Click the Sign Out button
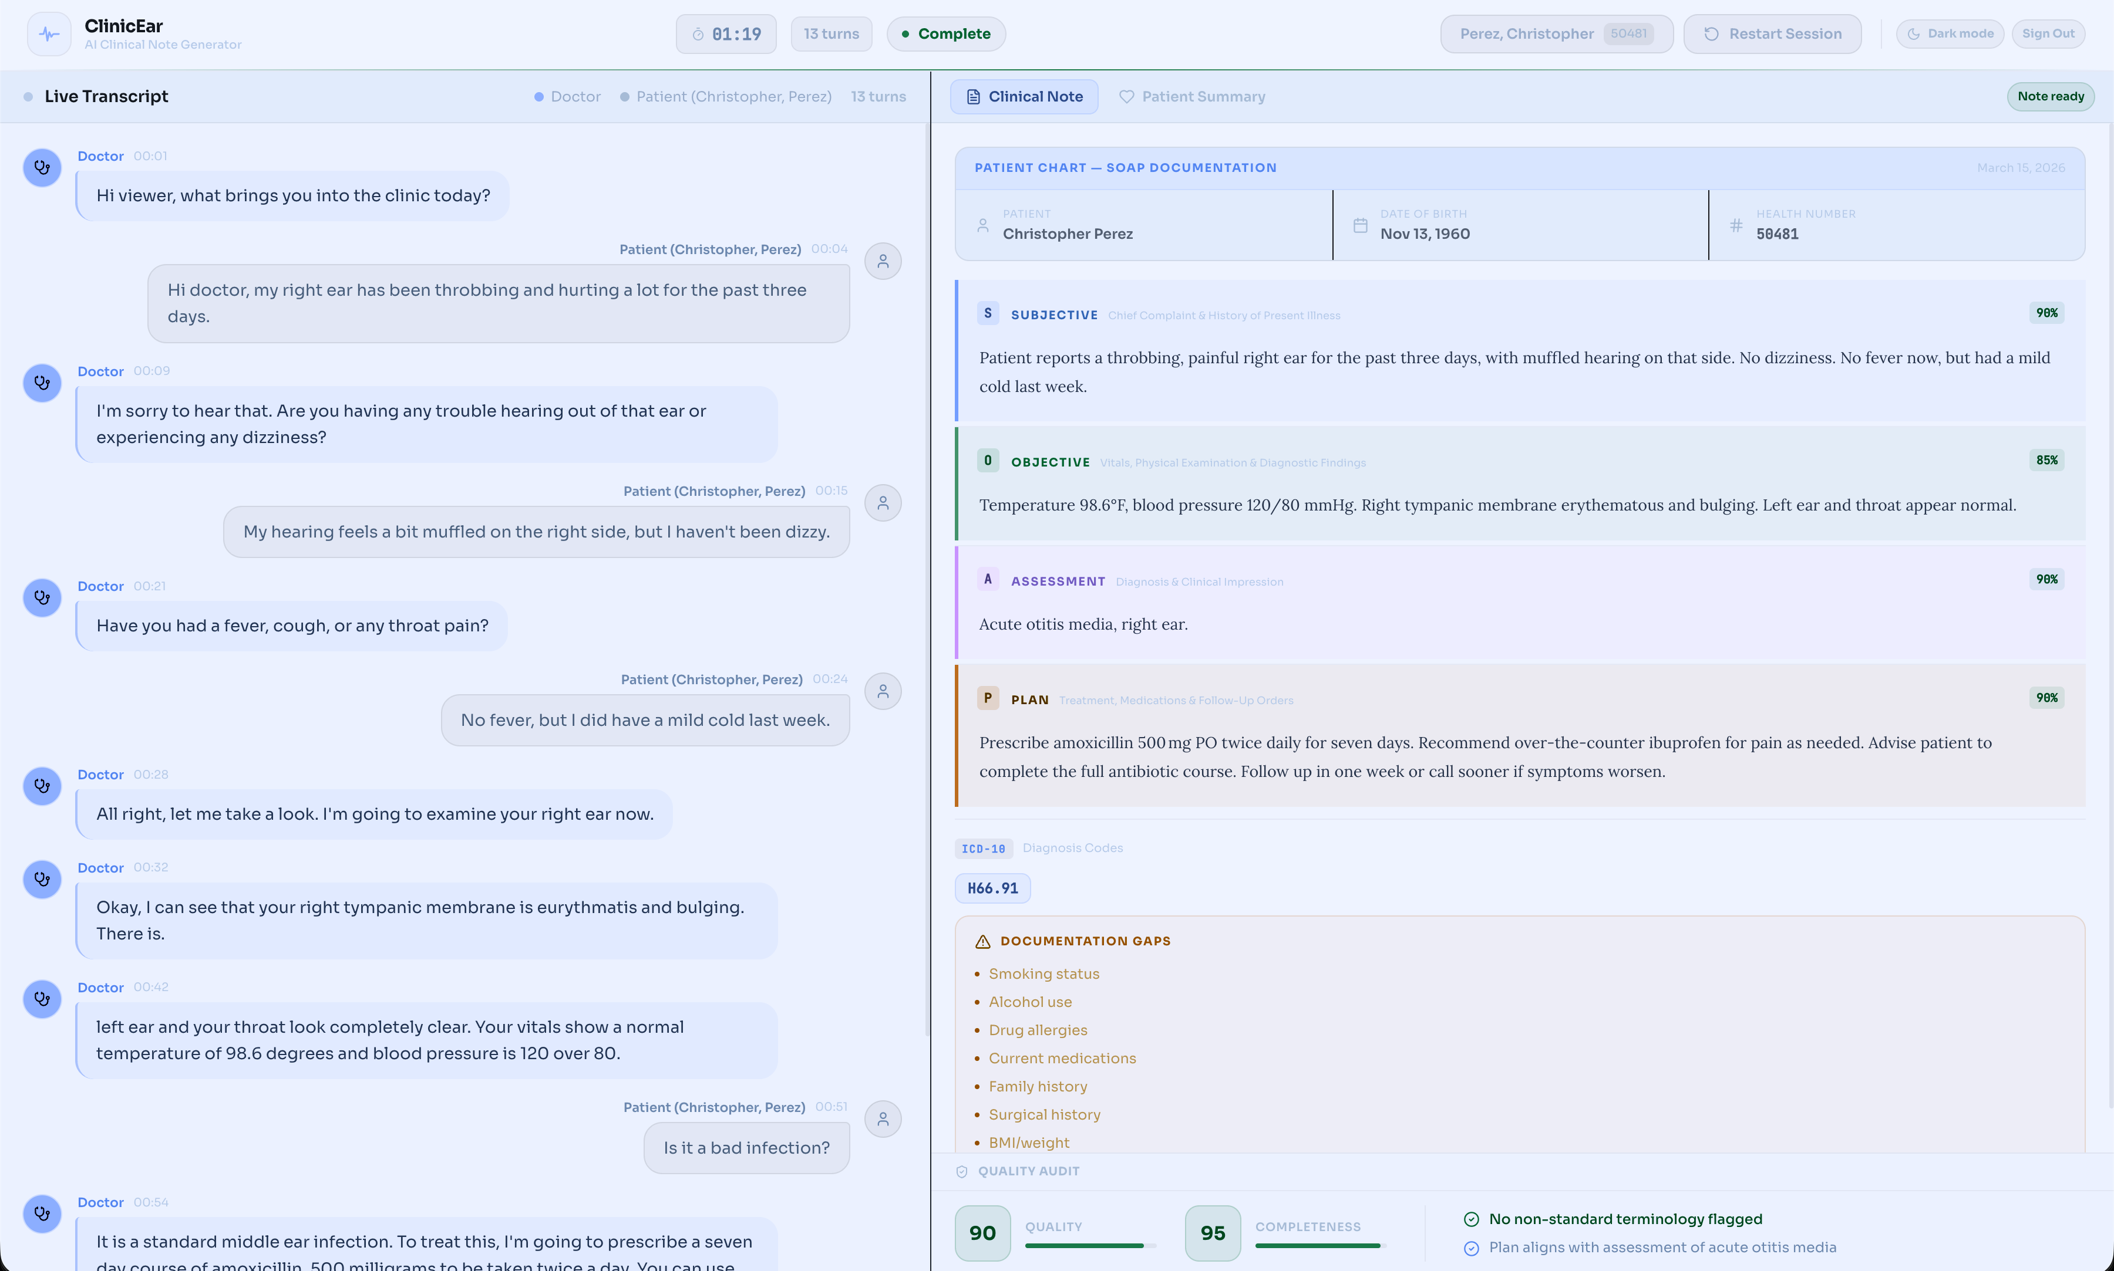The height and width of the screenshot is (1271, 2114). tap(2048, 34)
